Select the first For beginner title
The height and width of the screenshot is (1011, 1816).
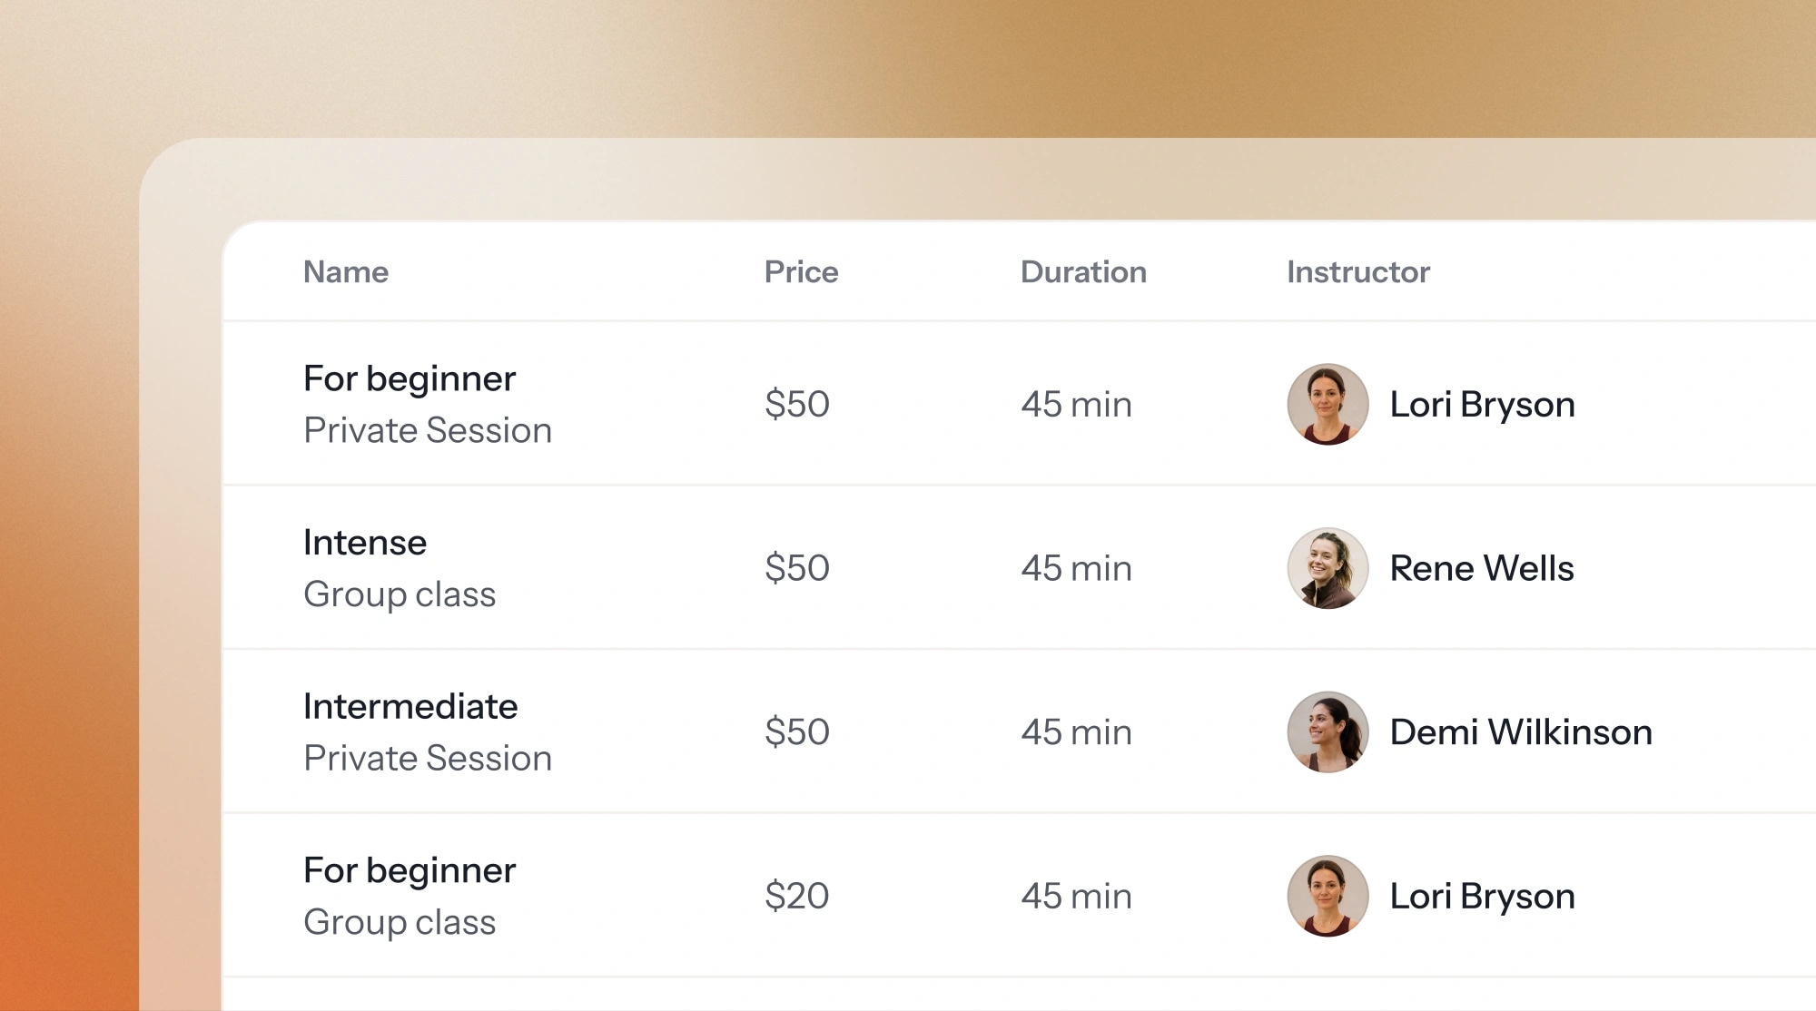(410, 378)
